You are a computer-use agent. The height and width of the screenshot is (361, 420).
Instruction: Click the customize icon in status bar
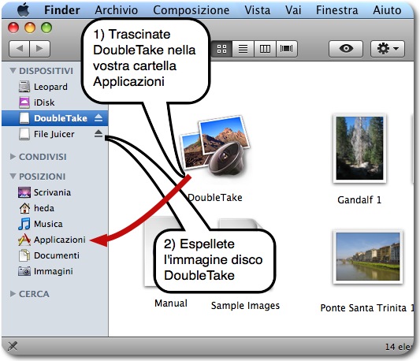click(x=13, y=346)
